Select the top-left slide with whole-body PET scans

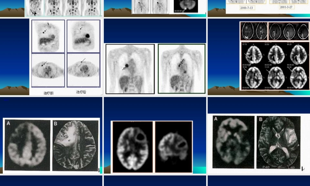[51, 8]
